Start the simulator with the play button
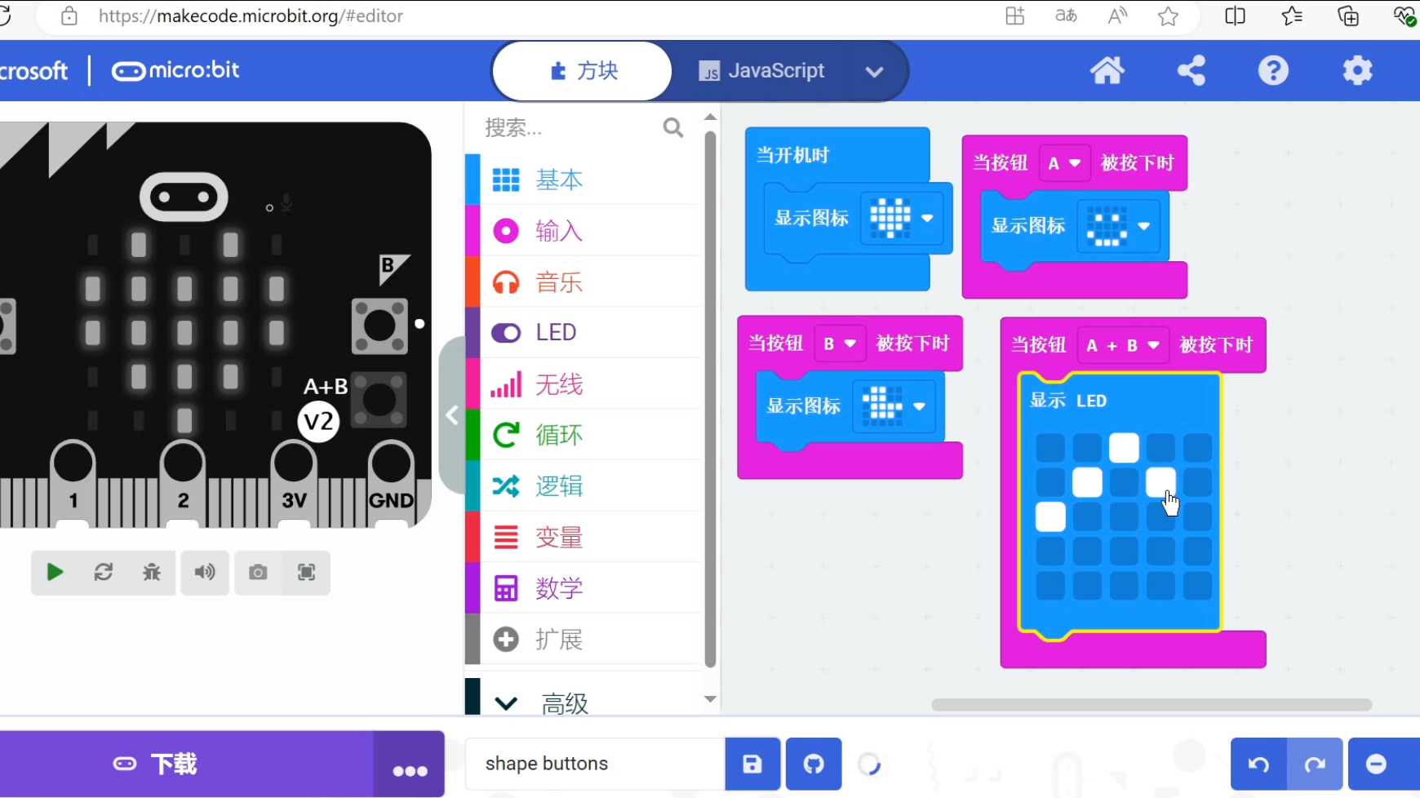1420x798 pixels. [x=55, y=572]
